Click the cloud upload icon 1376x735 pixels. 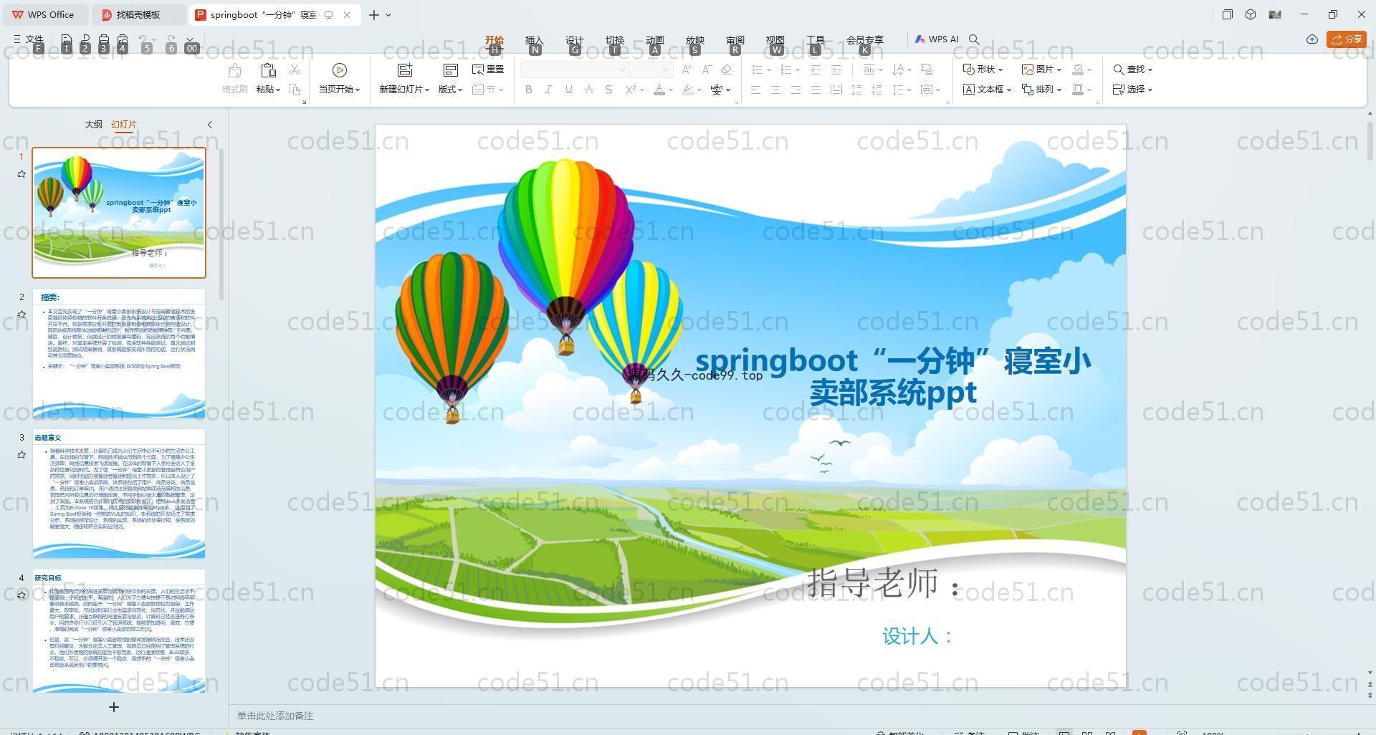1312,39
